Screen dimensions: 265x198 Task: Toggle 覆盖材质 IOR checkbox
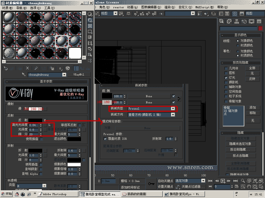pos(105,139)
